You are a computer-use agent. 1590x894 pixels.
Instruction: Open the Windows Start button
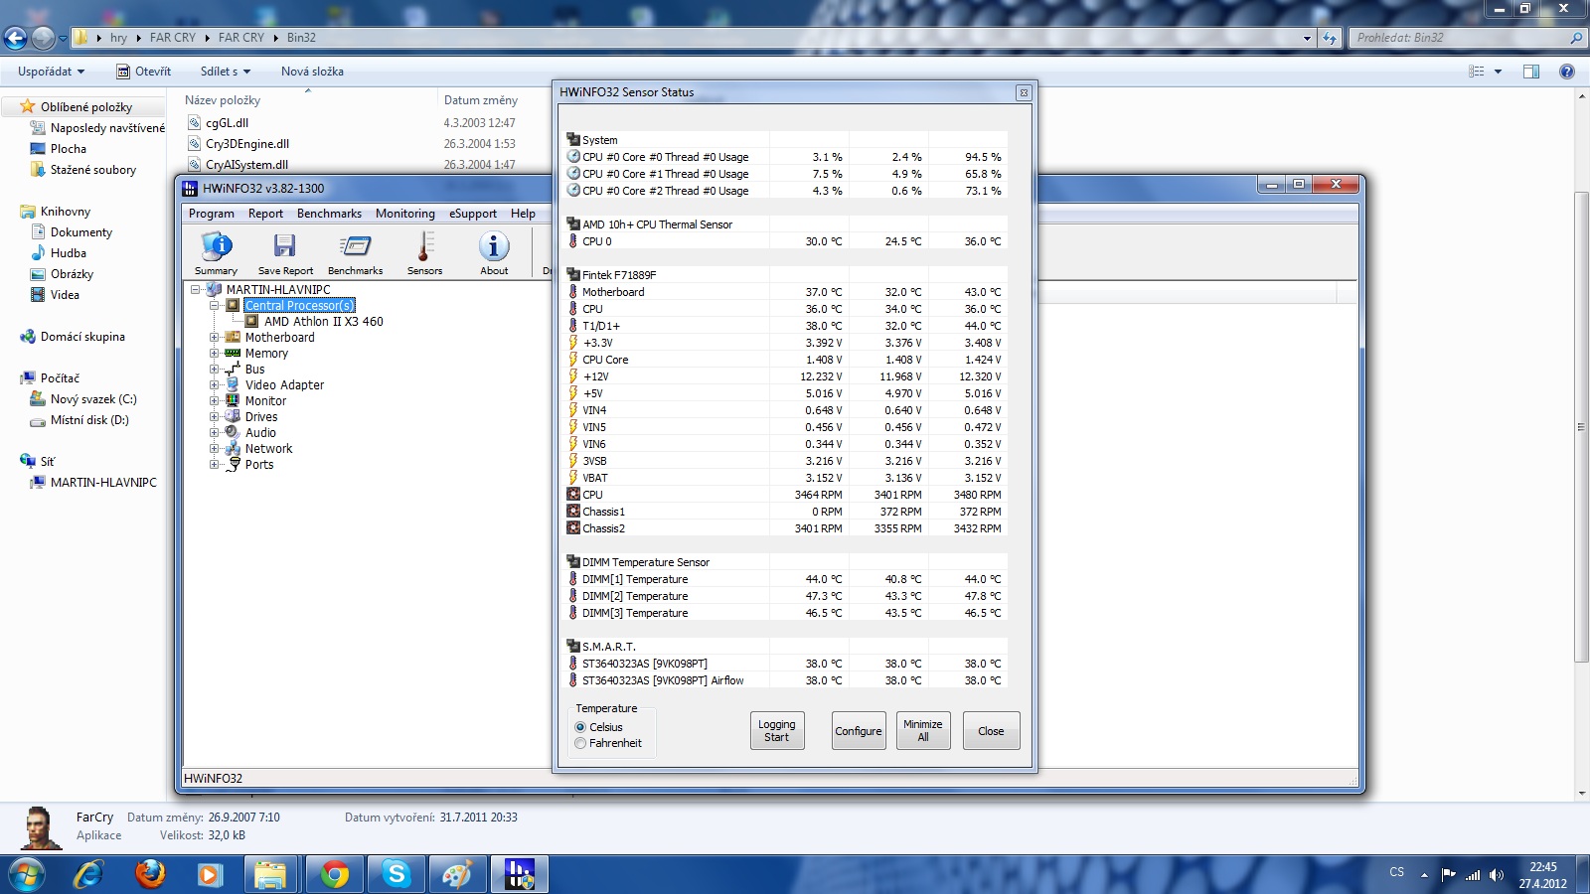(27, 874)
